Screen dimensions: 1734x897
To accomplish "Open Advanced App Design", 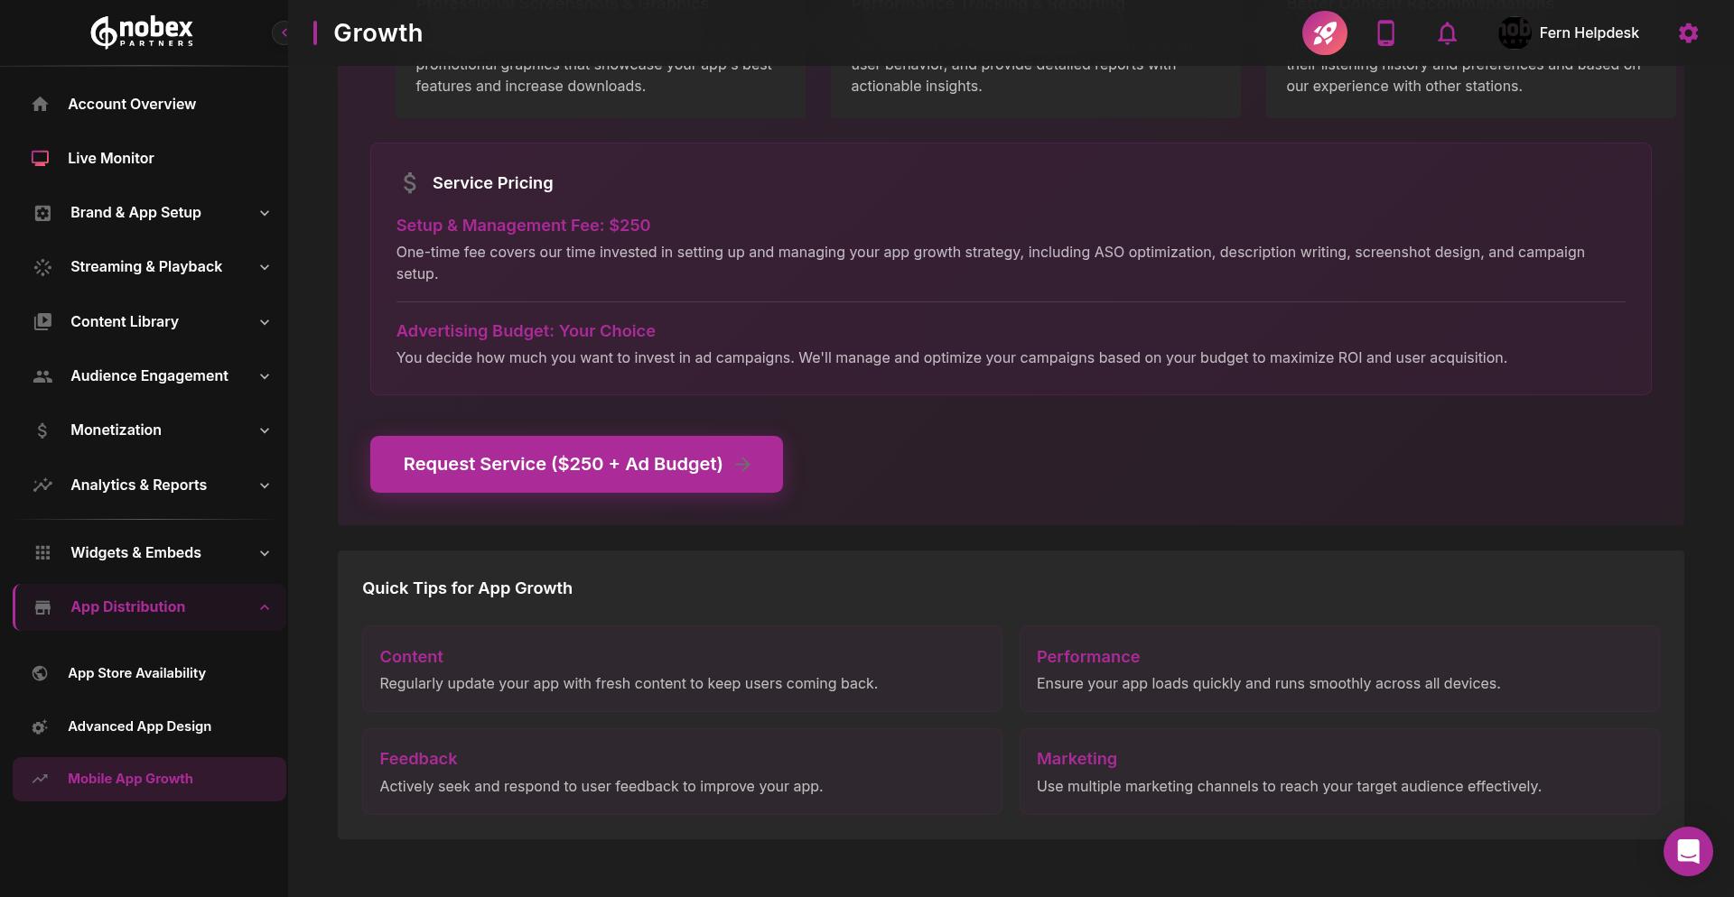I will pyautogui.click(x=140, y=726).
